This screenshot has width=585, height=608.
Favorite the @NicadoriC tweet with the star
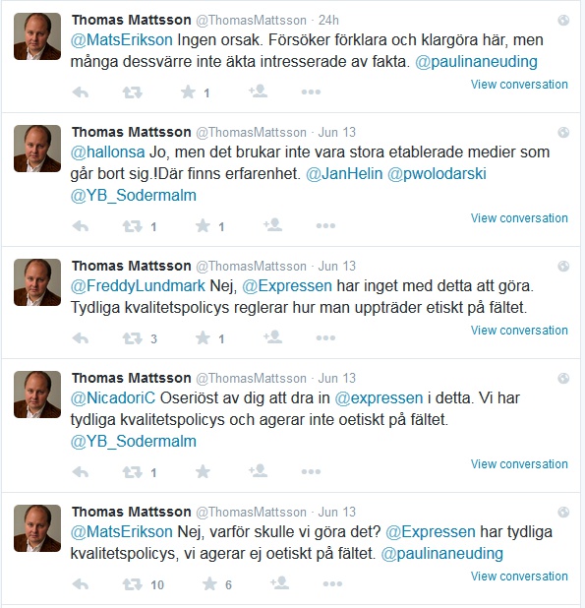tap(203, 471)
